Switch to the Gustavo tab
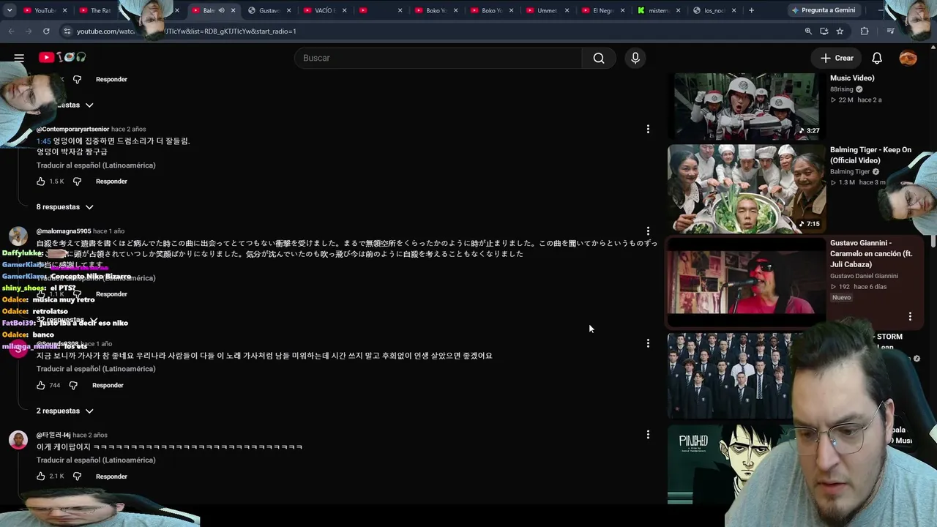The width and height of the screenshot is (937, 527). (269, 10)
